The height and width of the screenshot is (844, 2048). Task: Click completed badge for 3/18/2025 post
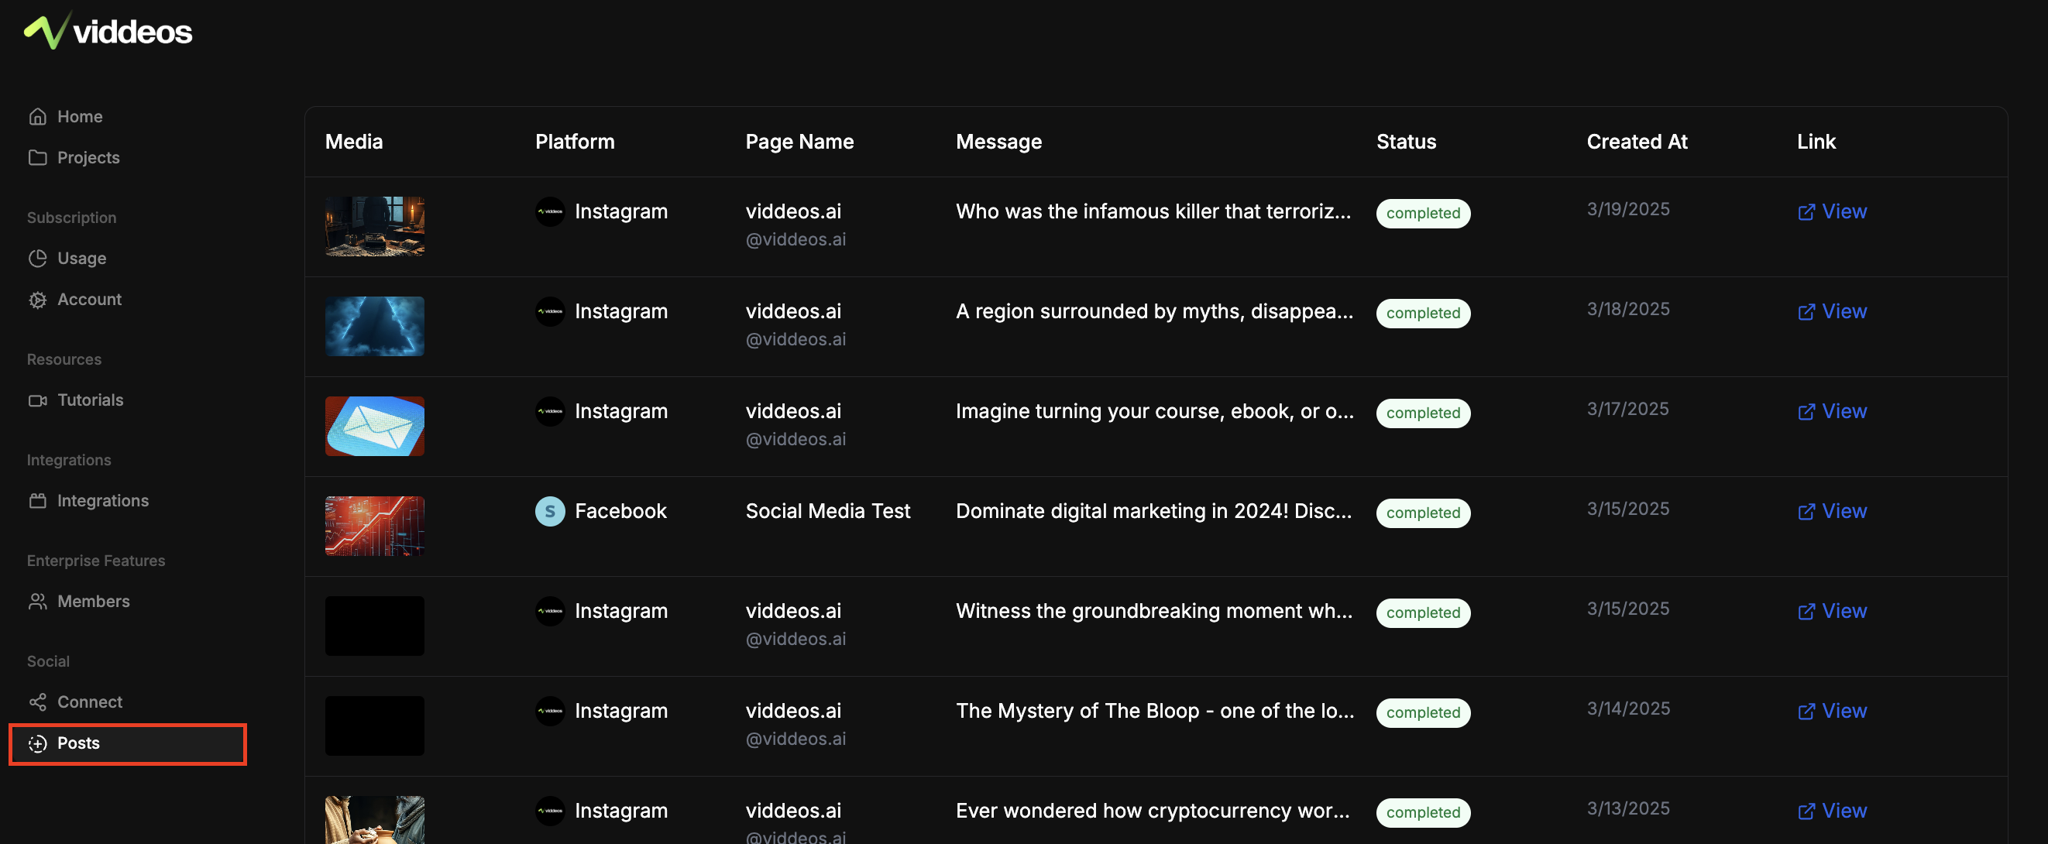tap(1422, 313)
